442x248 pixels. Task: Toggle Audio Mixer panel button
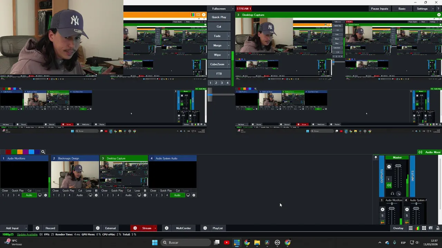point(430,152)
